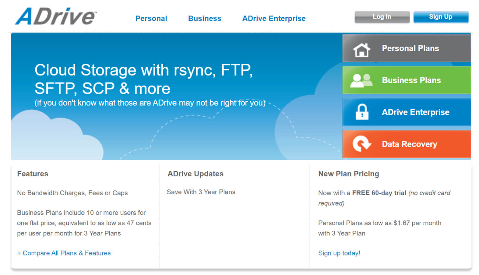
Task: Click the two-people icon on Business Plans
Action: tap(361, 80)
